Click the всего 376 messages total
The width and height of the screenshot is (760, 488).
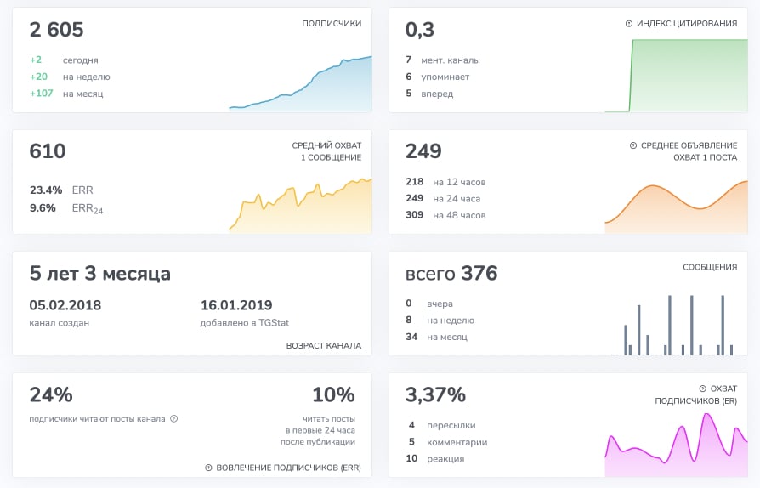451,273
